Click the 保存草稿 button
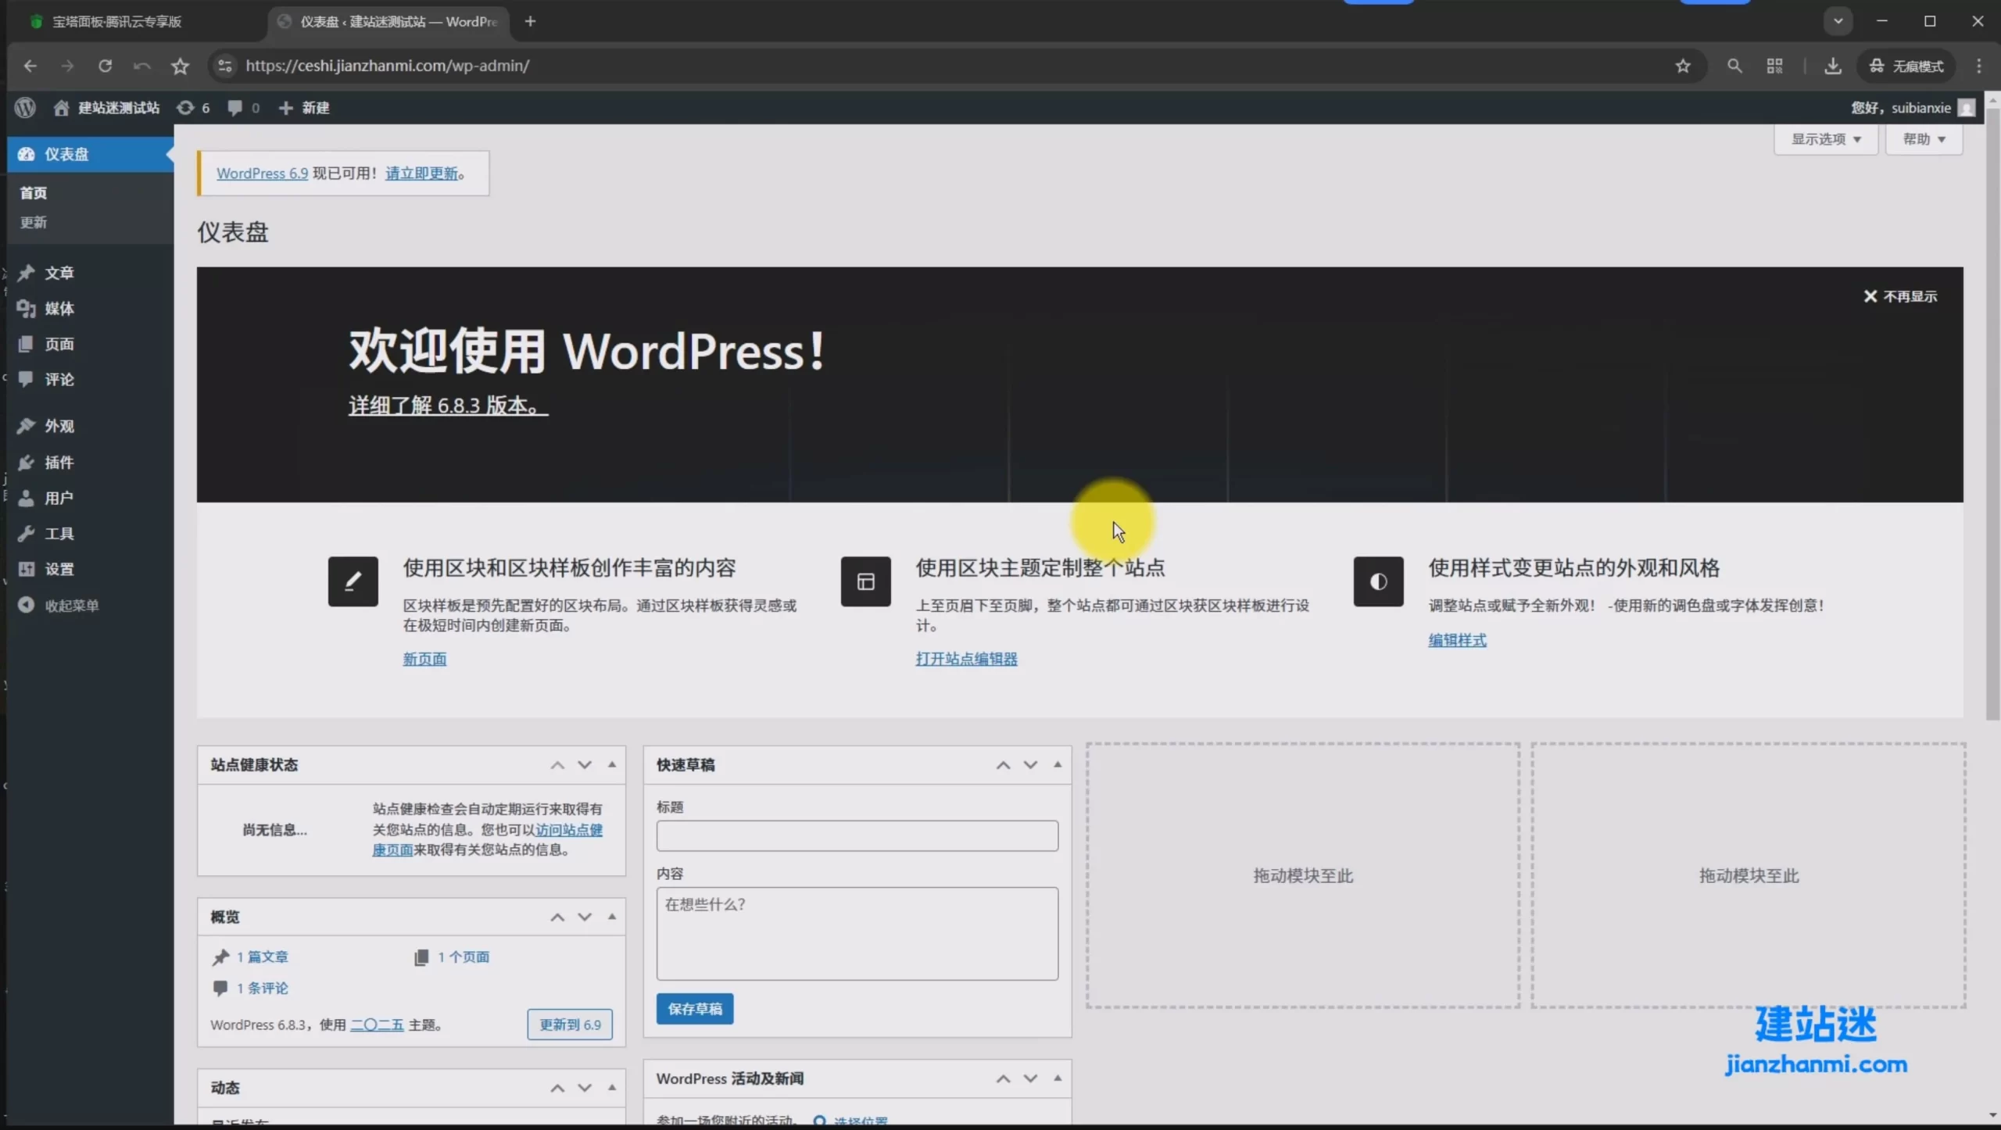Viewport: 2001px width, 1130px height. 694,1009
